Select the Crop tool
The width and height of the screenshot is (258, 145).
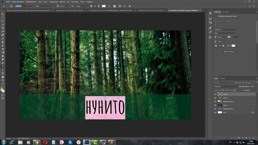[3, 28]
